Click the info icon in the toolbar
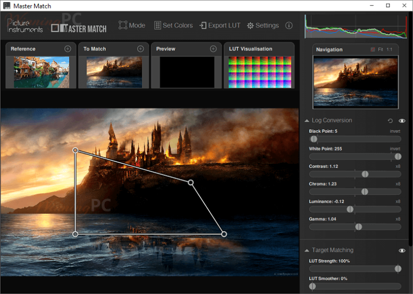This screenshot has height=294, width=413. point(289,25)
